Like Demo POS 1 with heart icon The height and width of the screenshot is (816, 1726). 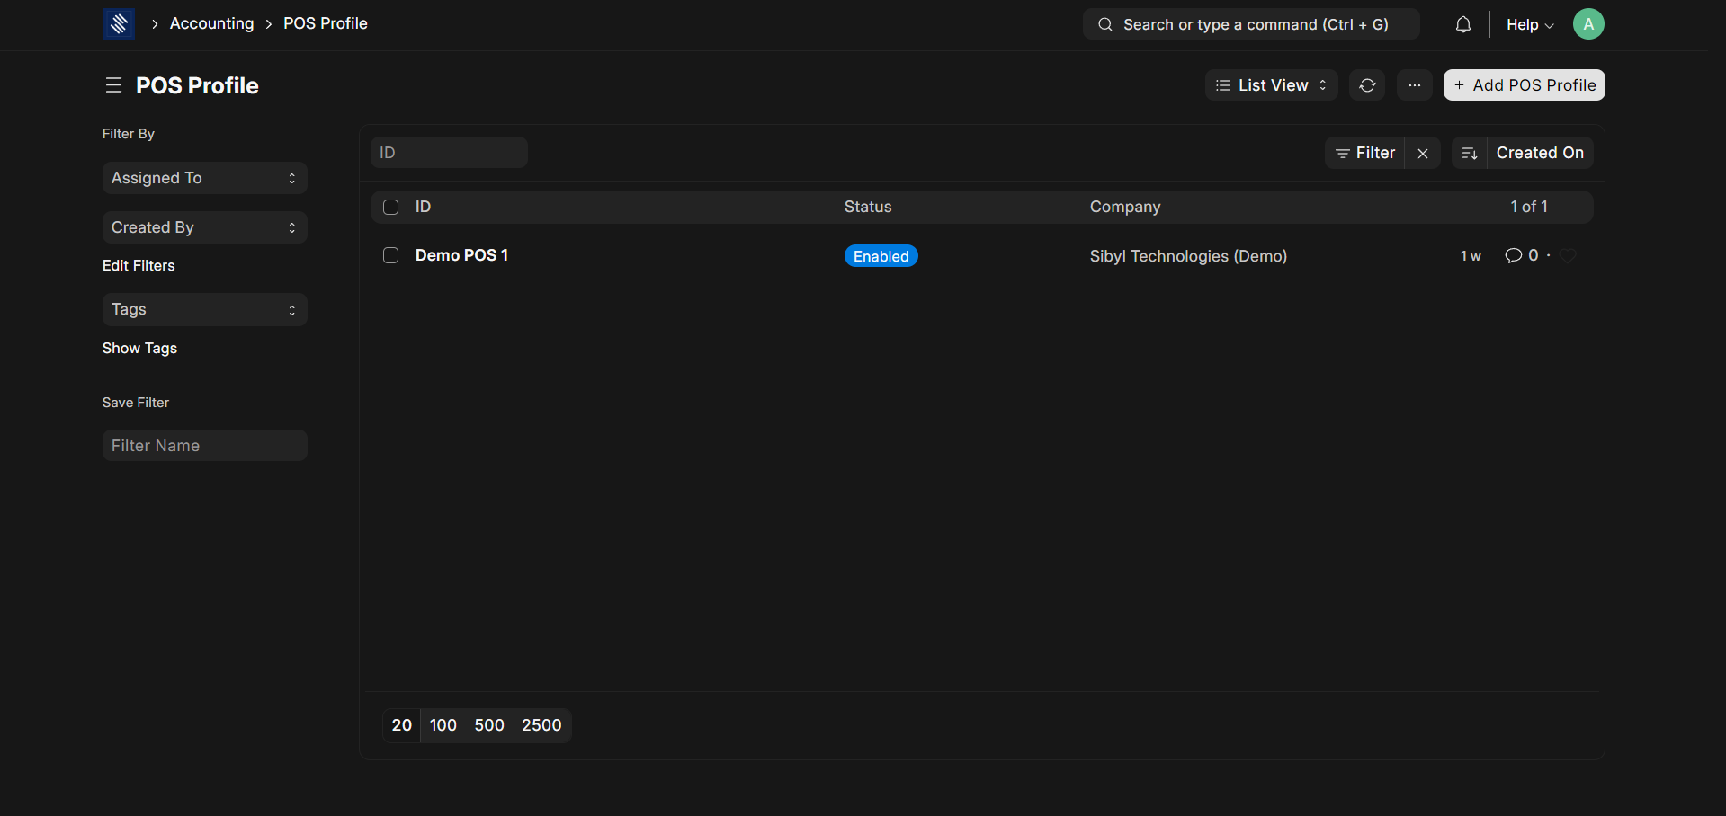coord(1568,256)
